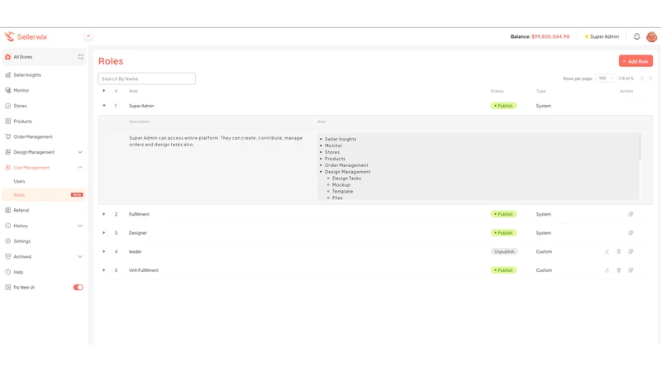Edit the Vinh Fulfilment role

point(607,270)
